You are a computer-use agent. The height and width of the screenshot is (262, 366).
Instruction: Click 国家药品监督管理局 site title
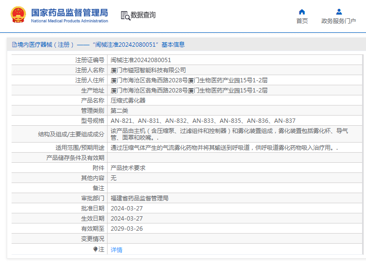pos(69,13)
